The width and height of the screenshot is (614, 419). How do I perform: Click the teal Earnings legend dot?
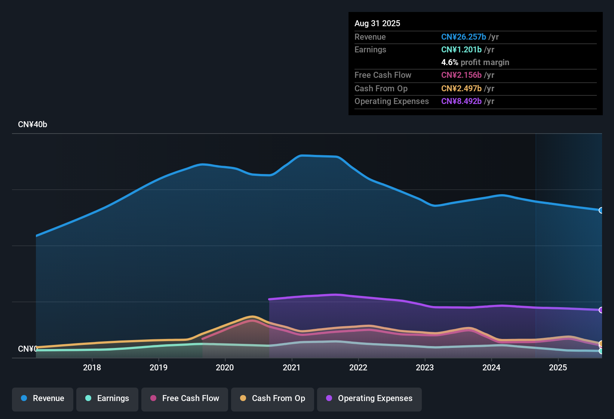pyautogui.click(x=88, y=398)
